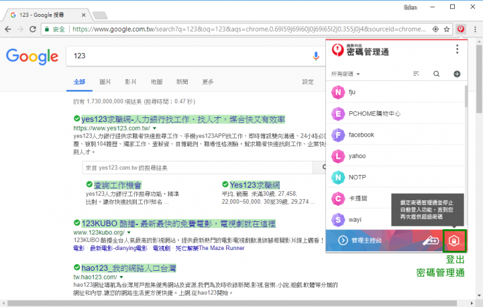The height and width of the screenshot is (307, 483).
Task: Expand the 所有密碼 filter dropdown
Action: pyautogui.click(x=345, y=74)
